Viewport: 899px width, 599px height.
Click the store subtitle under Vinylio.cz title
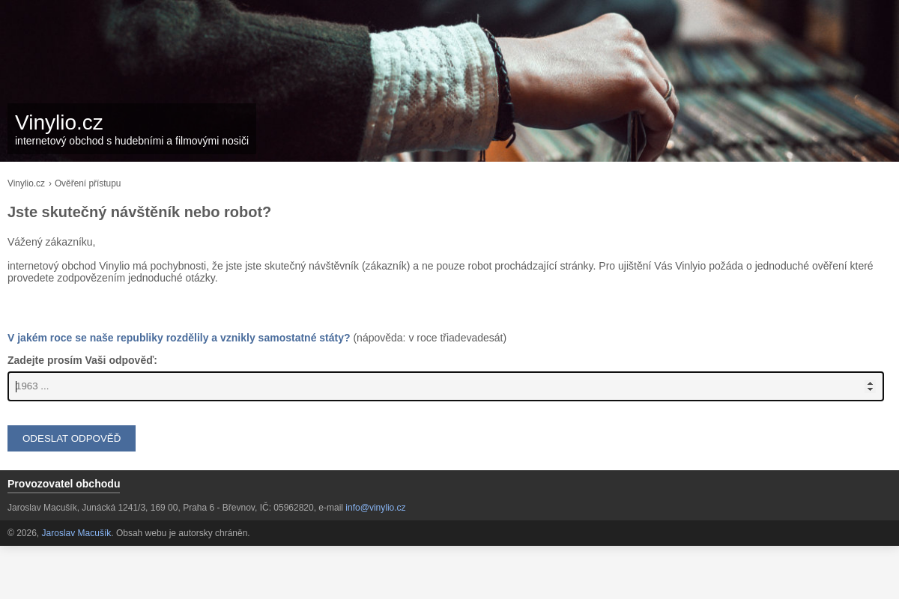click(132, 141)
